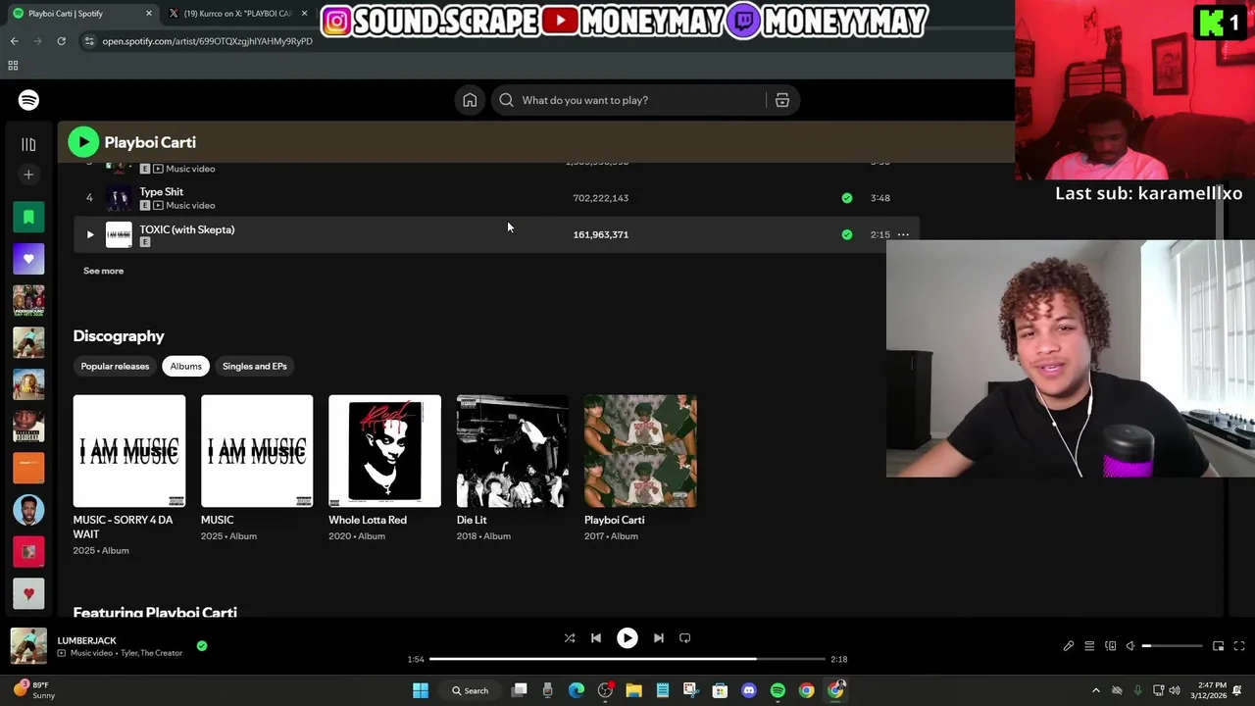Open more options for TOXIC track

pos(903,234)
